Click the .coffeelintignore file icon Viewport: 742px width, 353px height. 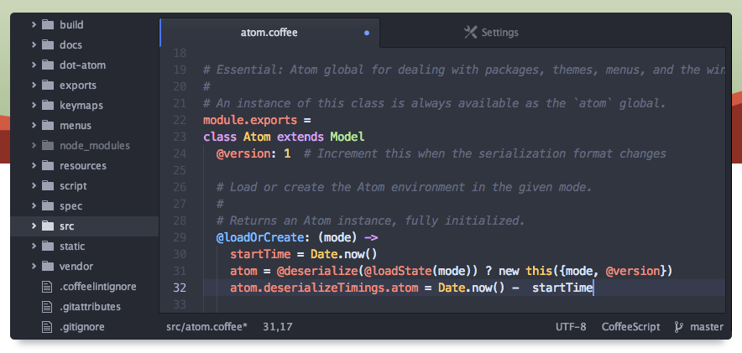pyautogui.click(x=48, y=287)
